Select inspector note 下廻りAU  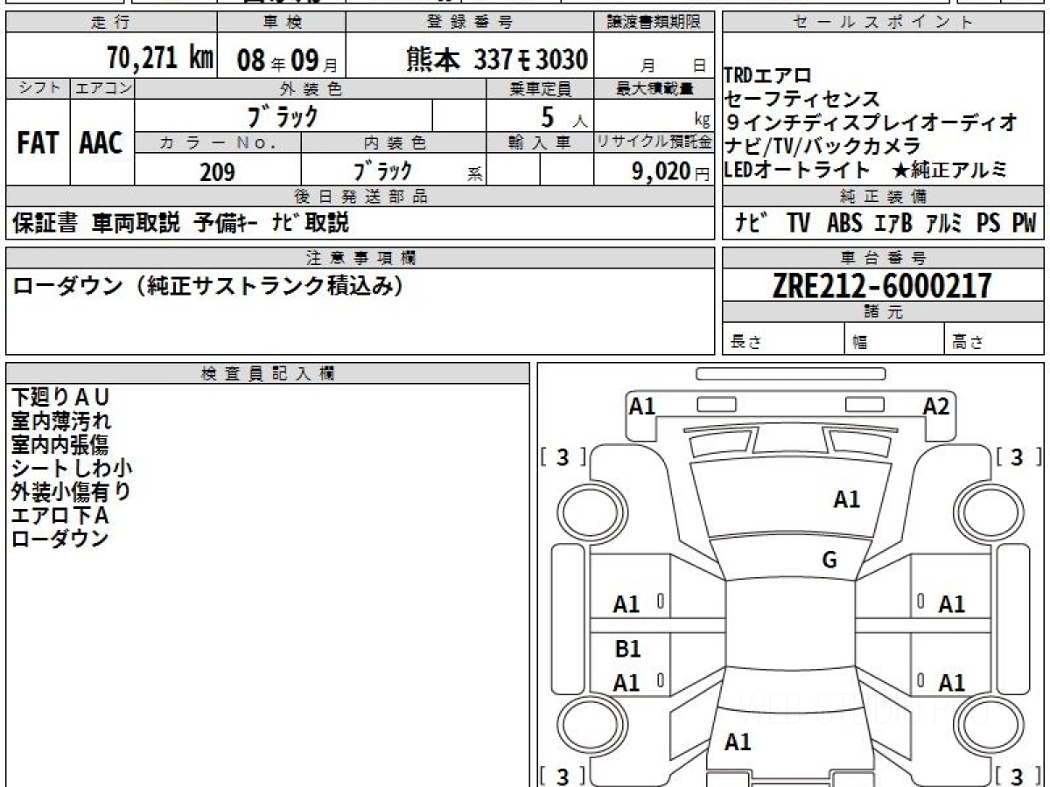(x=61, y=397)
